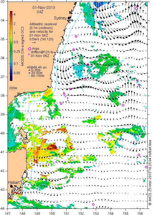Screen dimensions: 153x215
Task: Click the longitude axis label 150
Action: coord(52,213)
